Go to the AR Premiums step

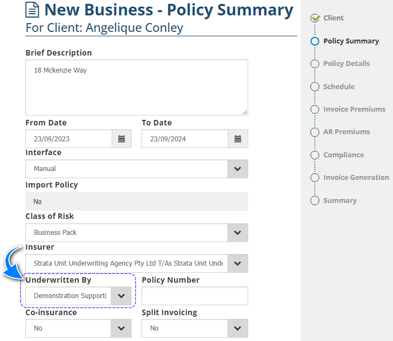click(x=346, y=132)
